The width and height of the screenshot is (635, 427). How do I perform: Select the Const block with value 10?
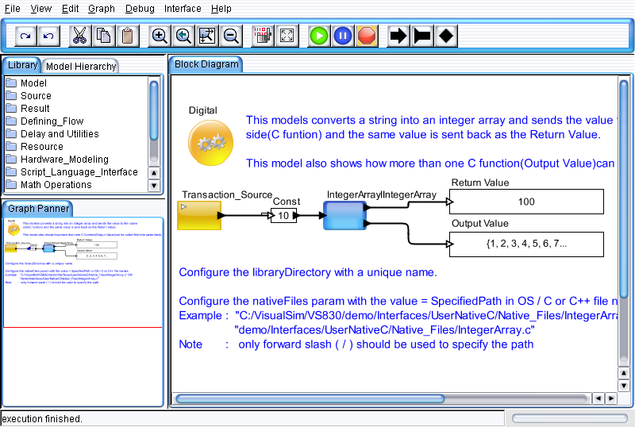283,216
